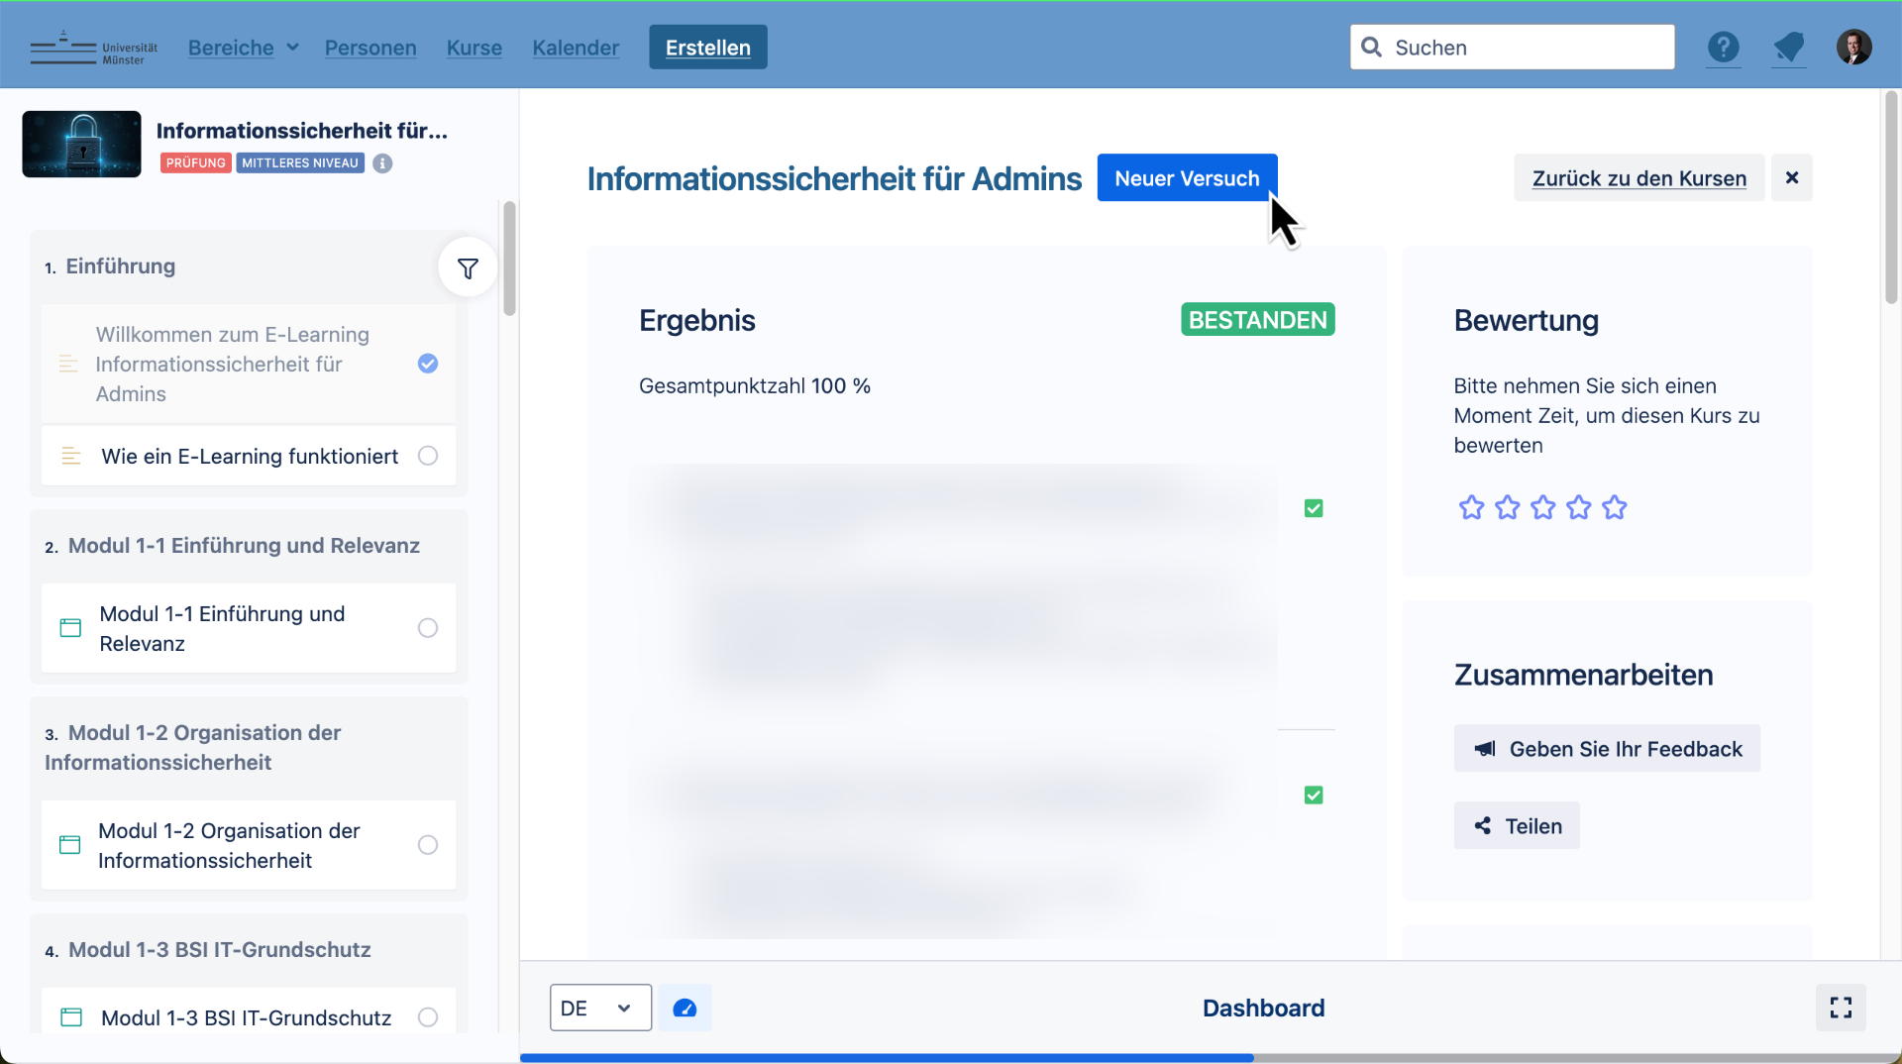This screenshot has width=1902, height=1064.
Task: Toggle fullscreen mode icon
Action: [1841, 1009]
